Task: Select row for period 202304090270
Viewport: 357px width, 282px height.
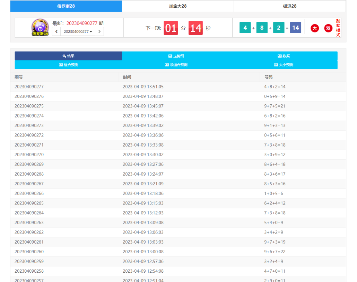Action: click(x=178, y=154)
